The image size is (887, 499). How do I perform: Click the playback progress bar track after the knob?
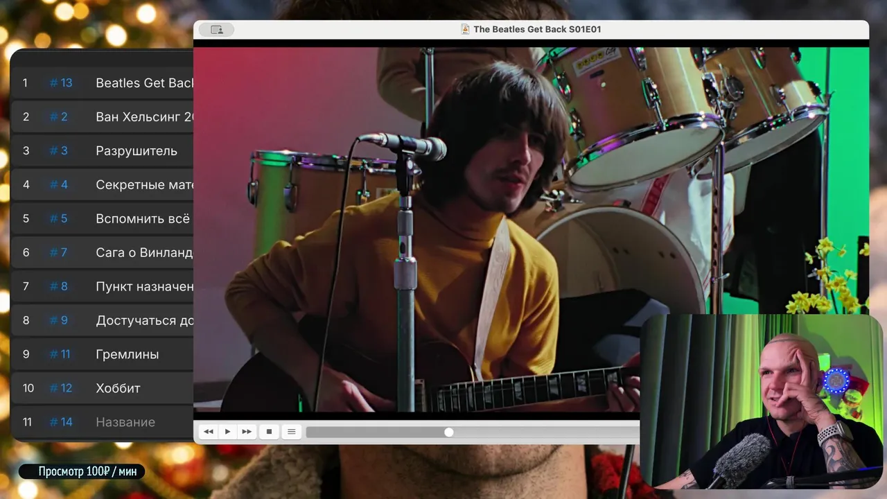[x=546, y=432]
